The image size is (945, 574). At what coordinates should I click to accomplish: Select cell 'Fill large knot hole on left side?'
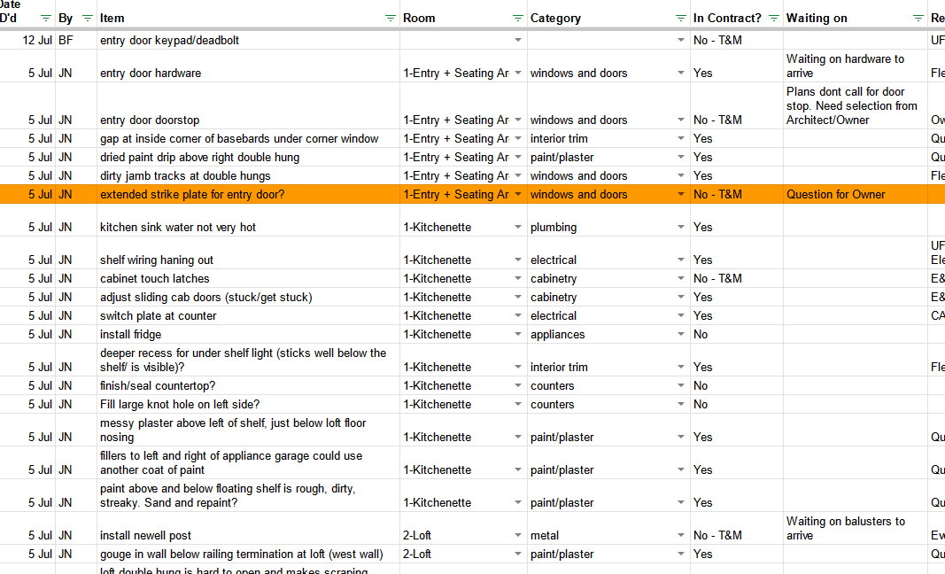click(248, 404)
